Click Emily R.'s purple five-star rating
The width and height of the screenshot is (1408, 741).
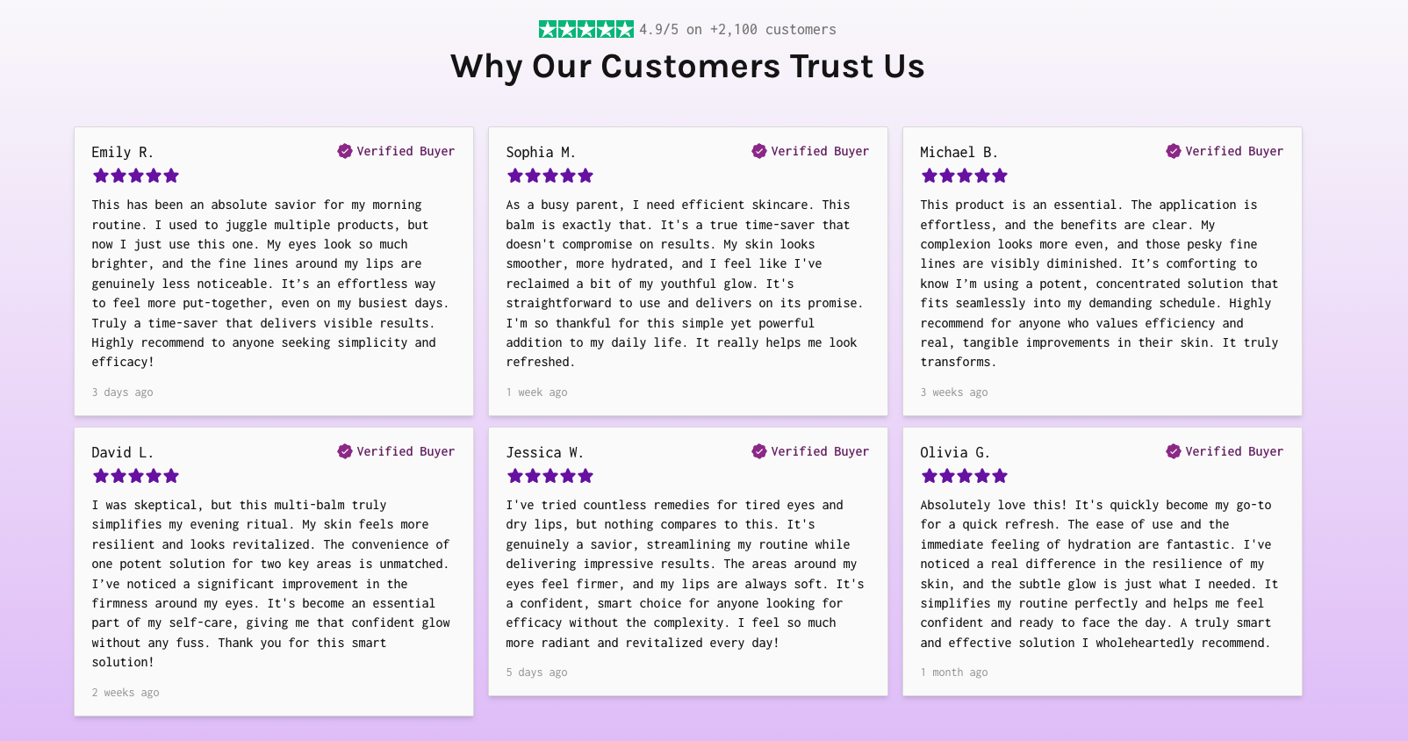[136, 176]
